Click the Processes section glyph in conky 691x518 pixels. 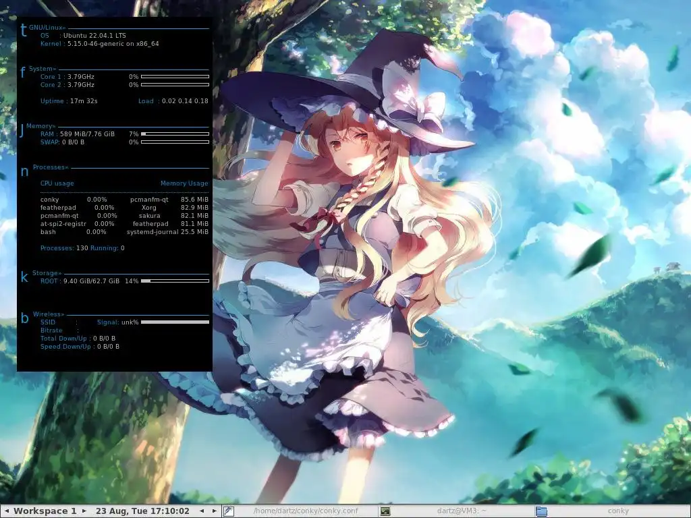click(24, 172)
